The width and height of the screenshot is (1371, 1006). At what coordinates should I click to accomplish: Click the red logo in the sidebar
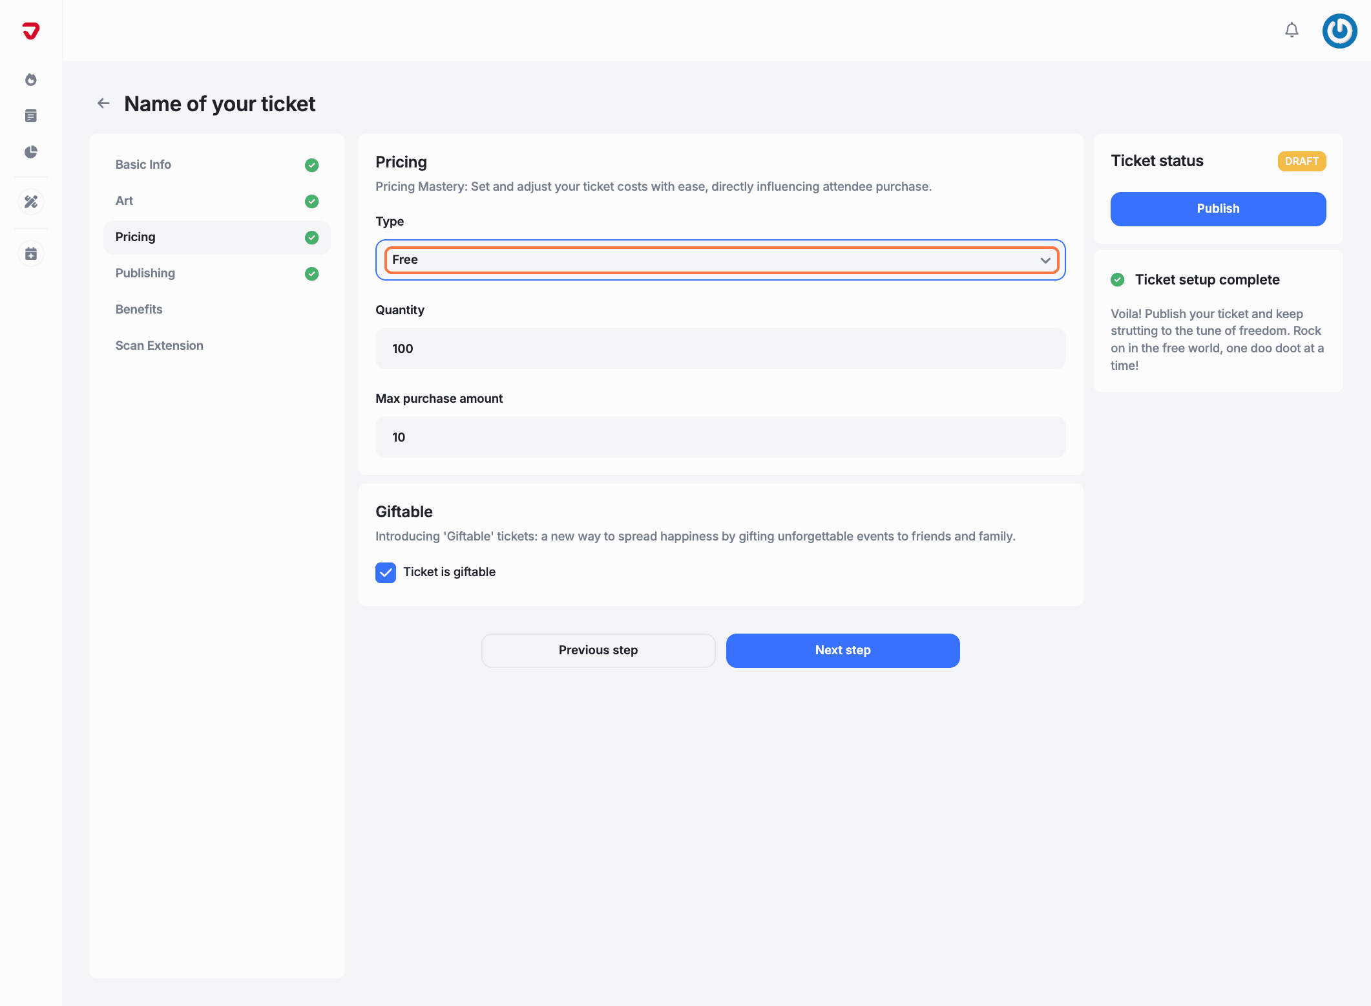[x=30, y=30]
